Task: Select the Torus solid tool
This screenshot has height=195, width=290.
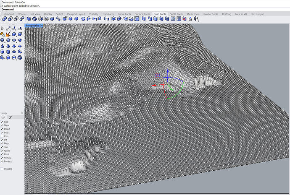Action: click(x=14, y=52)
